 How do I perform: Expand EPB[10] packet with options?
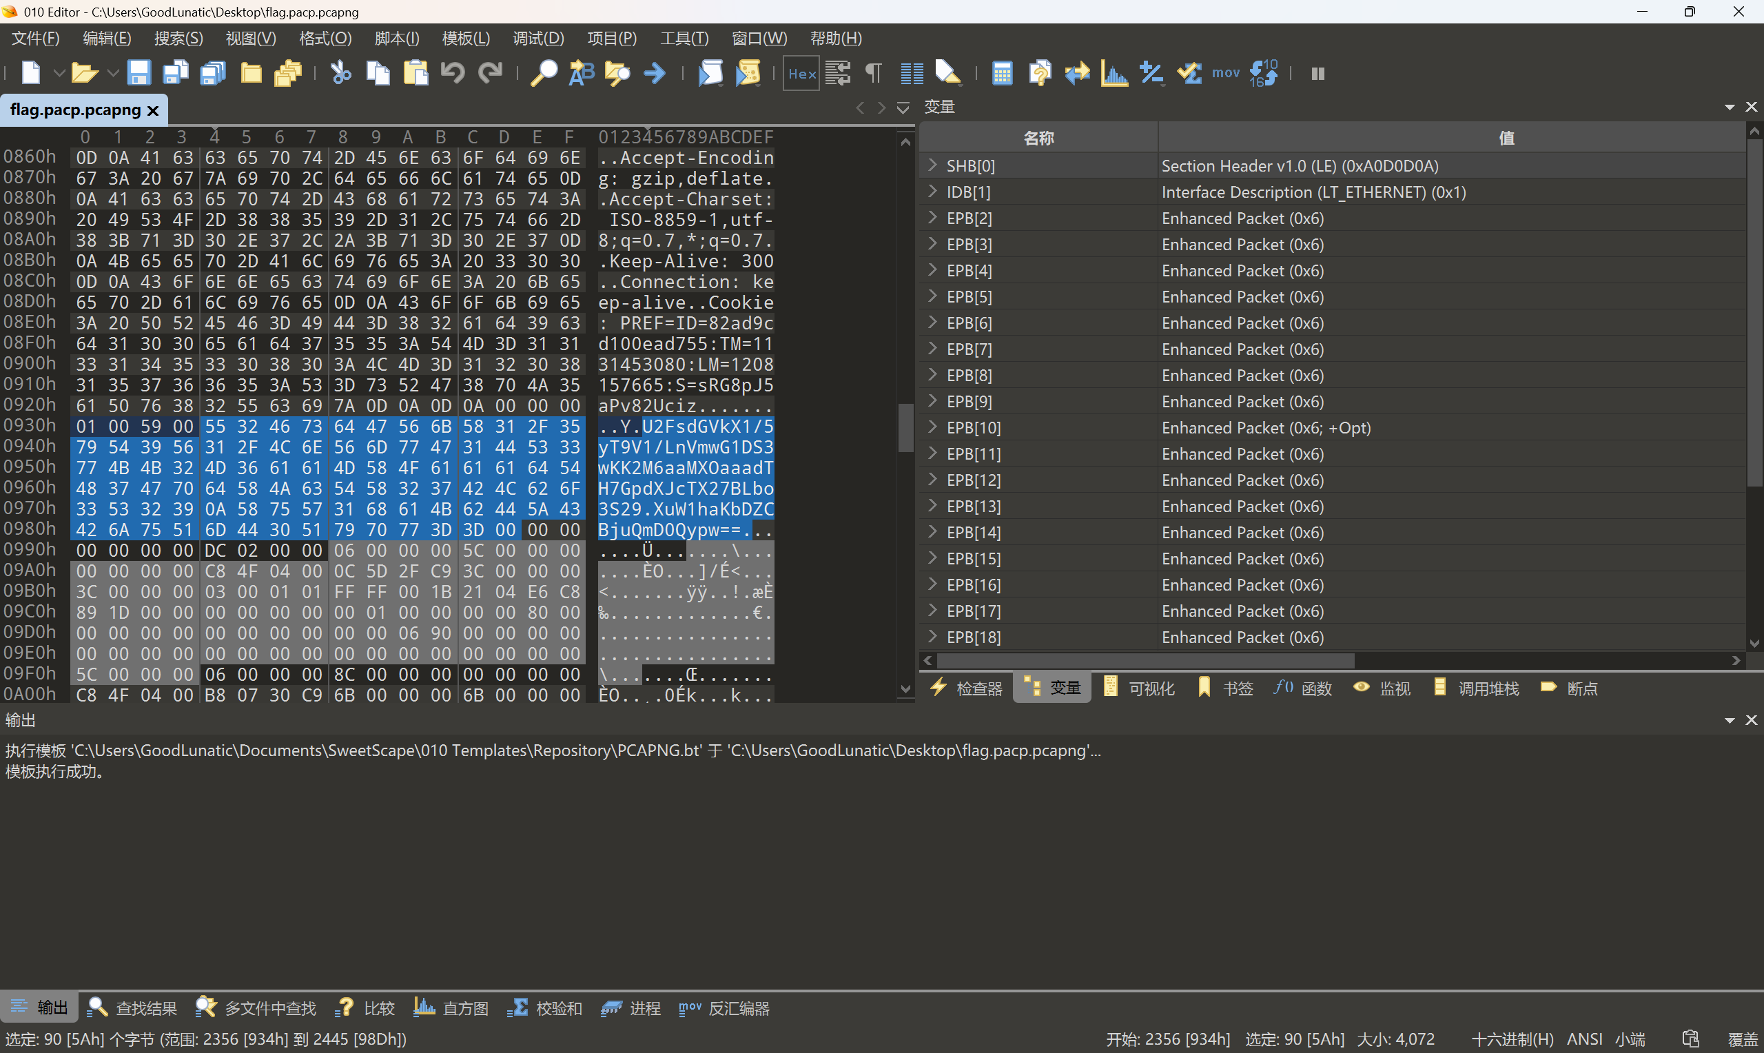pos(932,427)
